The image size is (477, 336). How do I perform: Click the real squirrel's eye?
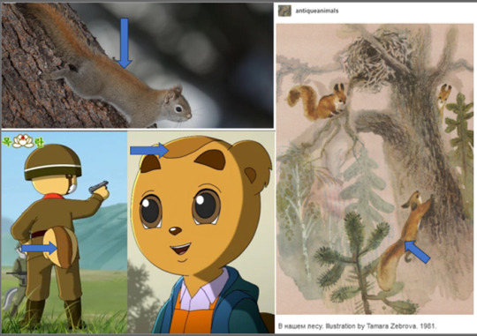(x=178, y=108)
